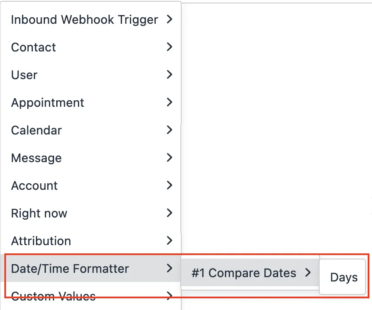Select Date/Time Formatter in the menu

(x=70, y=268)
